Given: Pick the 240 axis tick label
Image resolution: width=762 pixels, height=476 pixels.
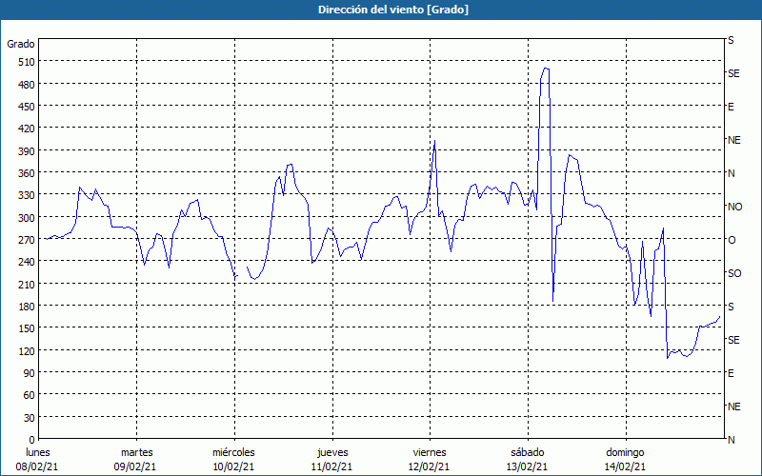Looking at the screenshot, I should (x=27, y=262).
